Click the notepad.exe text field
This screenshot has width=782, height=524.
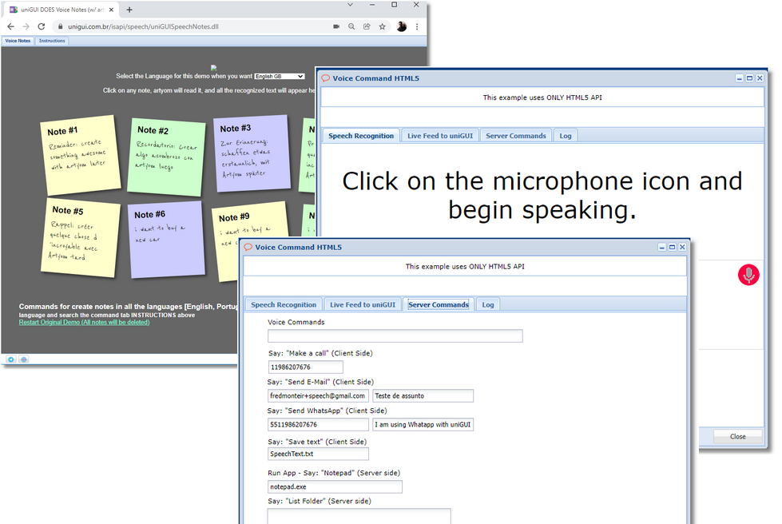[335, 486]
